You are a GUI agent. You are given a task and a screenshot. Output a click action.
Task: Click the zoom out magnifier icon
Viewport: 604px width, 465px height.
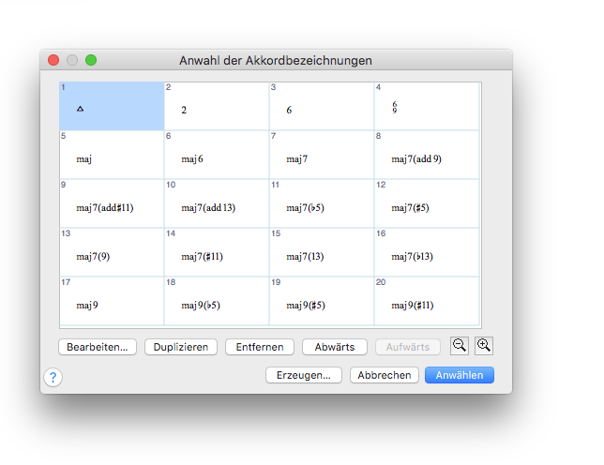pyautogui.click(x=460, y=346)
